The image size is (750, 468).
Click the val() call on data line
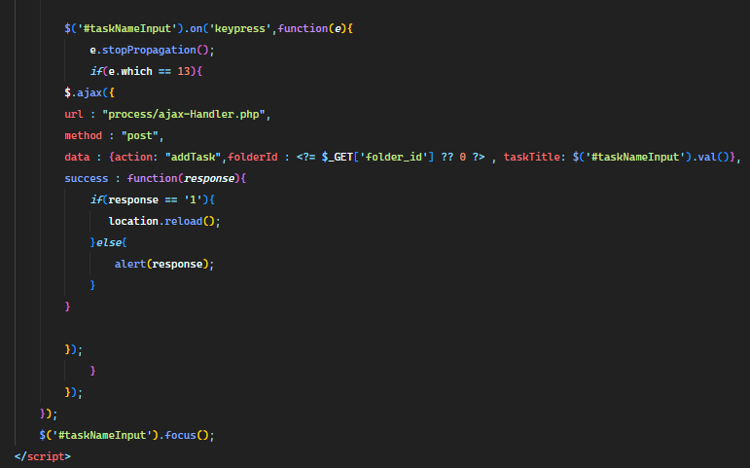(712, 157)
